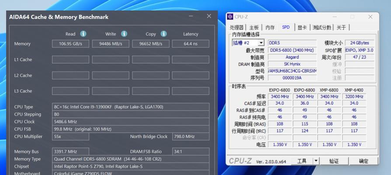Click the XMP-6800 column header
This screenshot has width=391, height=175.
[x=329, y=90]
